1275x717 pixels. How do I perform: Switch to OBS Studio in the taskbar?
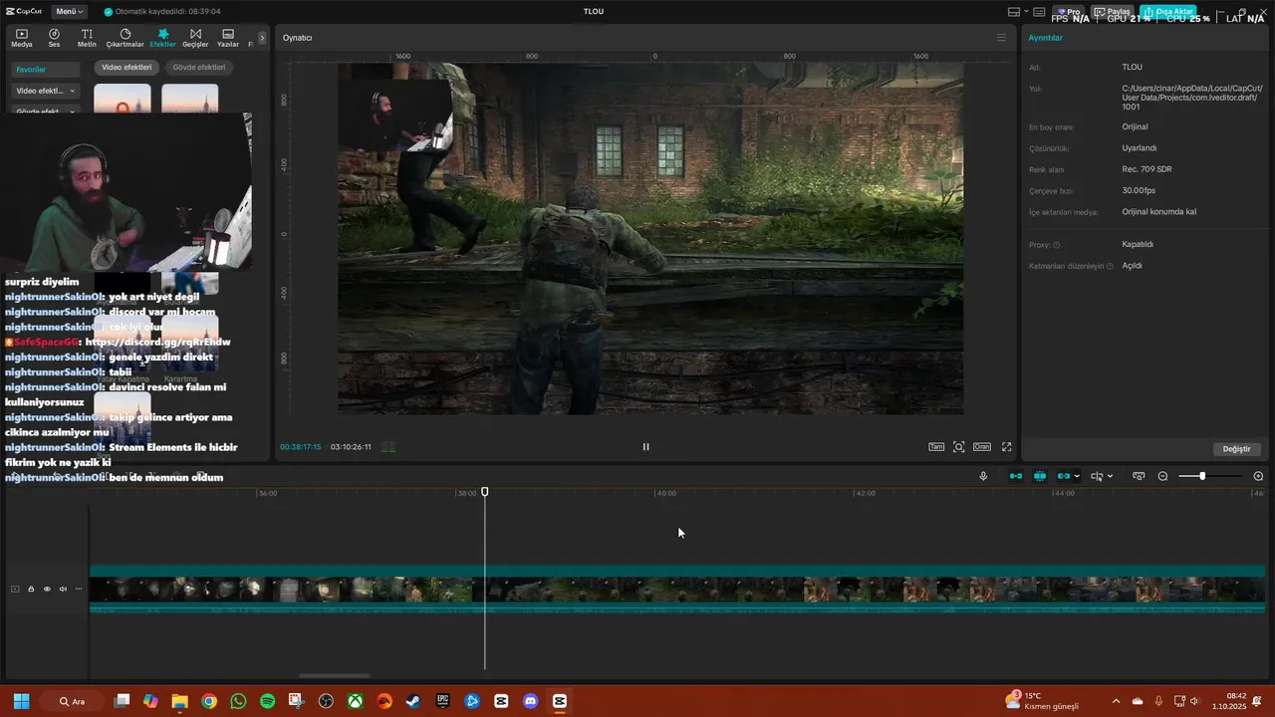click(x=326, y=701)
